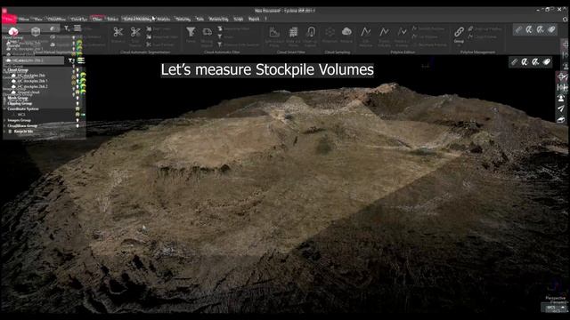Click color representation swatch for Ground cloud
This screenshot has height=320, width=570.
tap(83, 92)
